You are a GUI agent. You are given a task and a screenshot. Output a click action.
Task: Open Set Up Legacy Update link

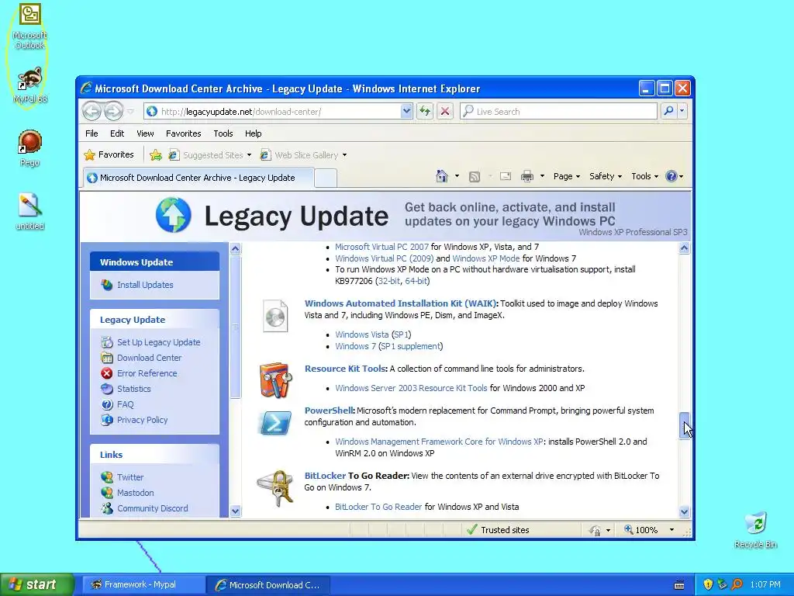[158, 342]
